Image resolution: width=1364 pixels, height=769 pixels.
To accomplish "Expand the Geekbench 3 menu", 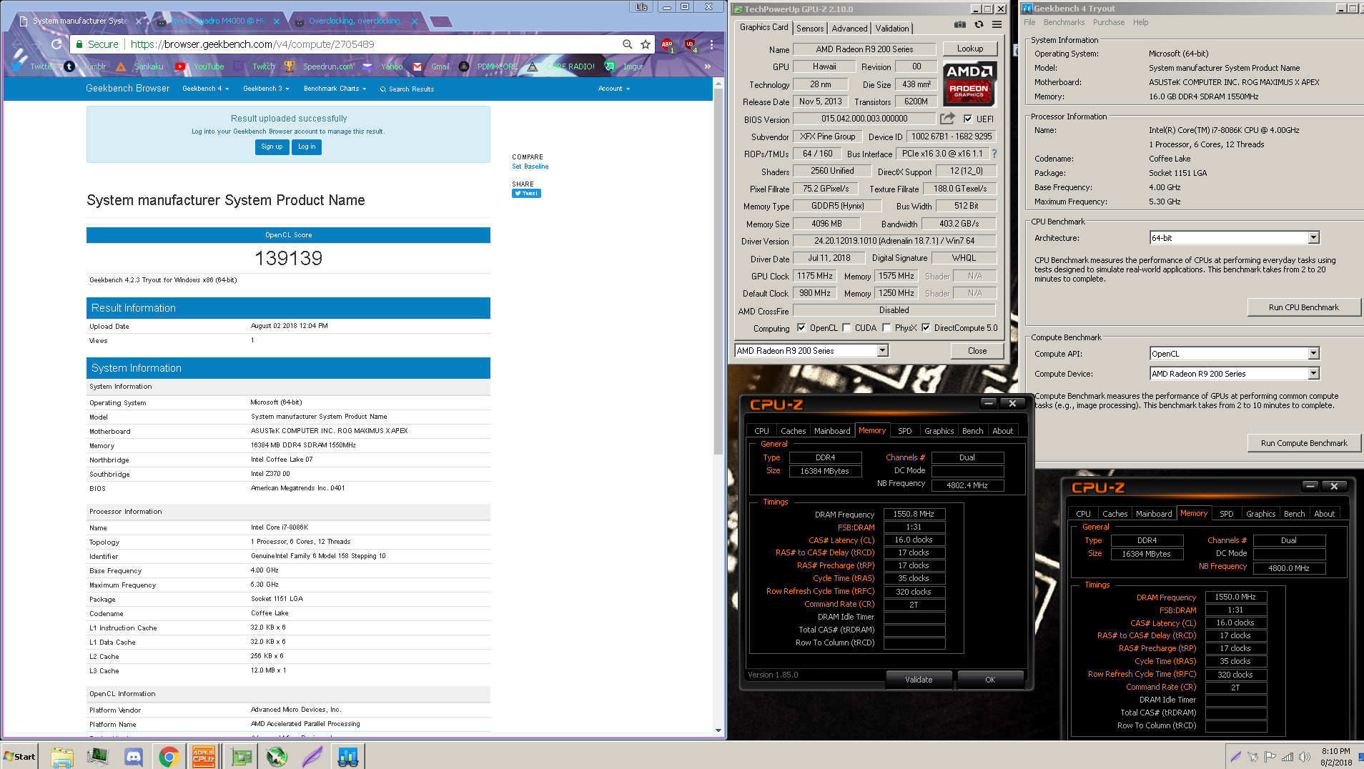I will pyautogui.click(x=266, y=89).
